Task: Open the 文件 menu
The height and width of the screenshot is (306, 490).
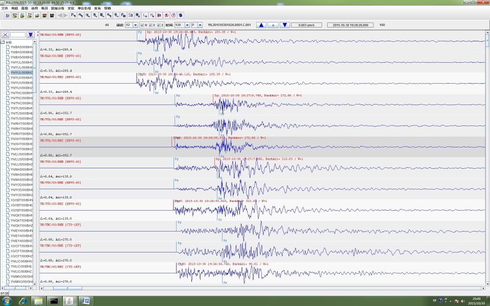Action: (x=5, y=9)
